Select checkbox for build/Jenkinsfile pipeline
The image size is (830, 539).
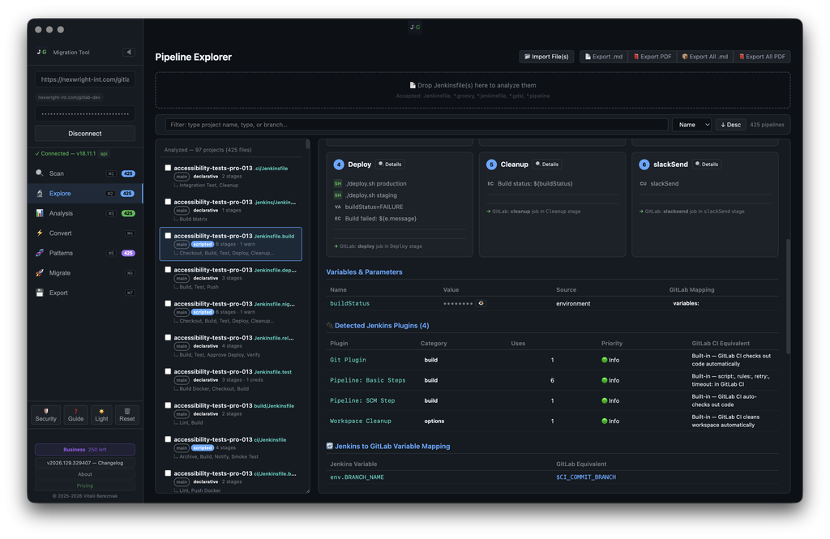coord(168,405)
